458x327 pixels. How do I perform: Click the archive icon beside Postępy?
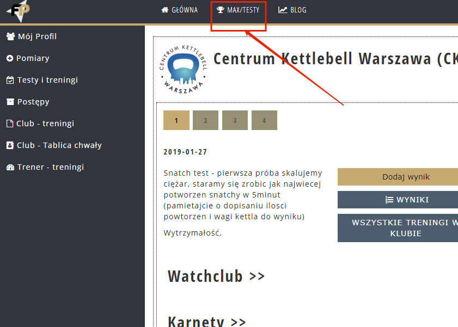(10, 102)
